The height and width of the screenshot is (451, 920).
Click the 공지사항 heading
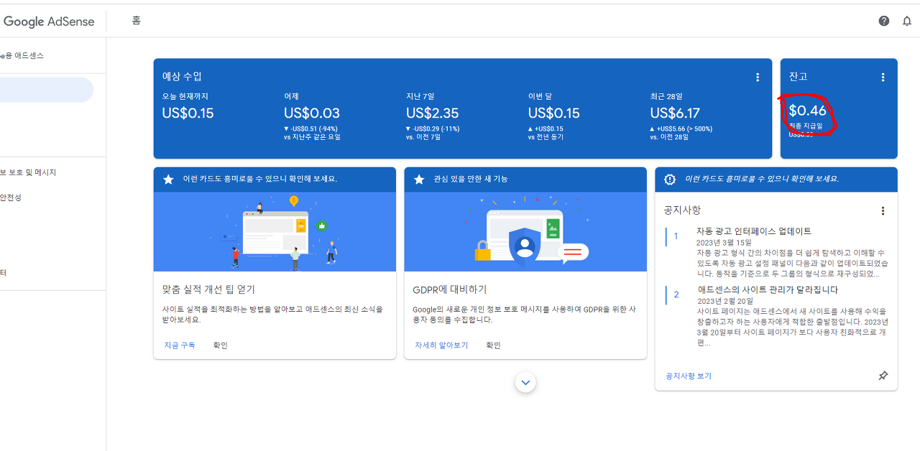coord(682,210)
